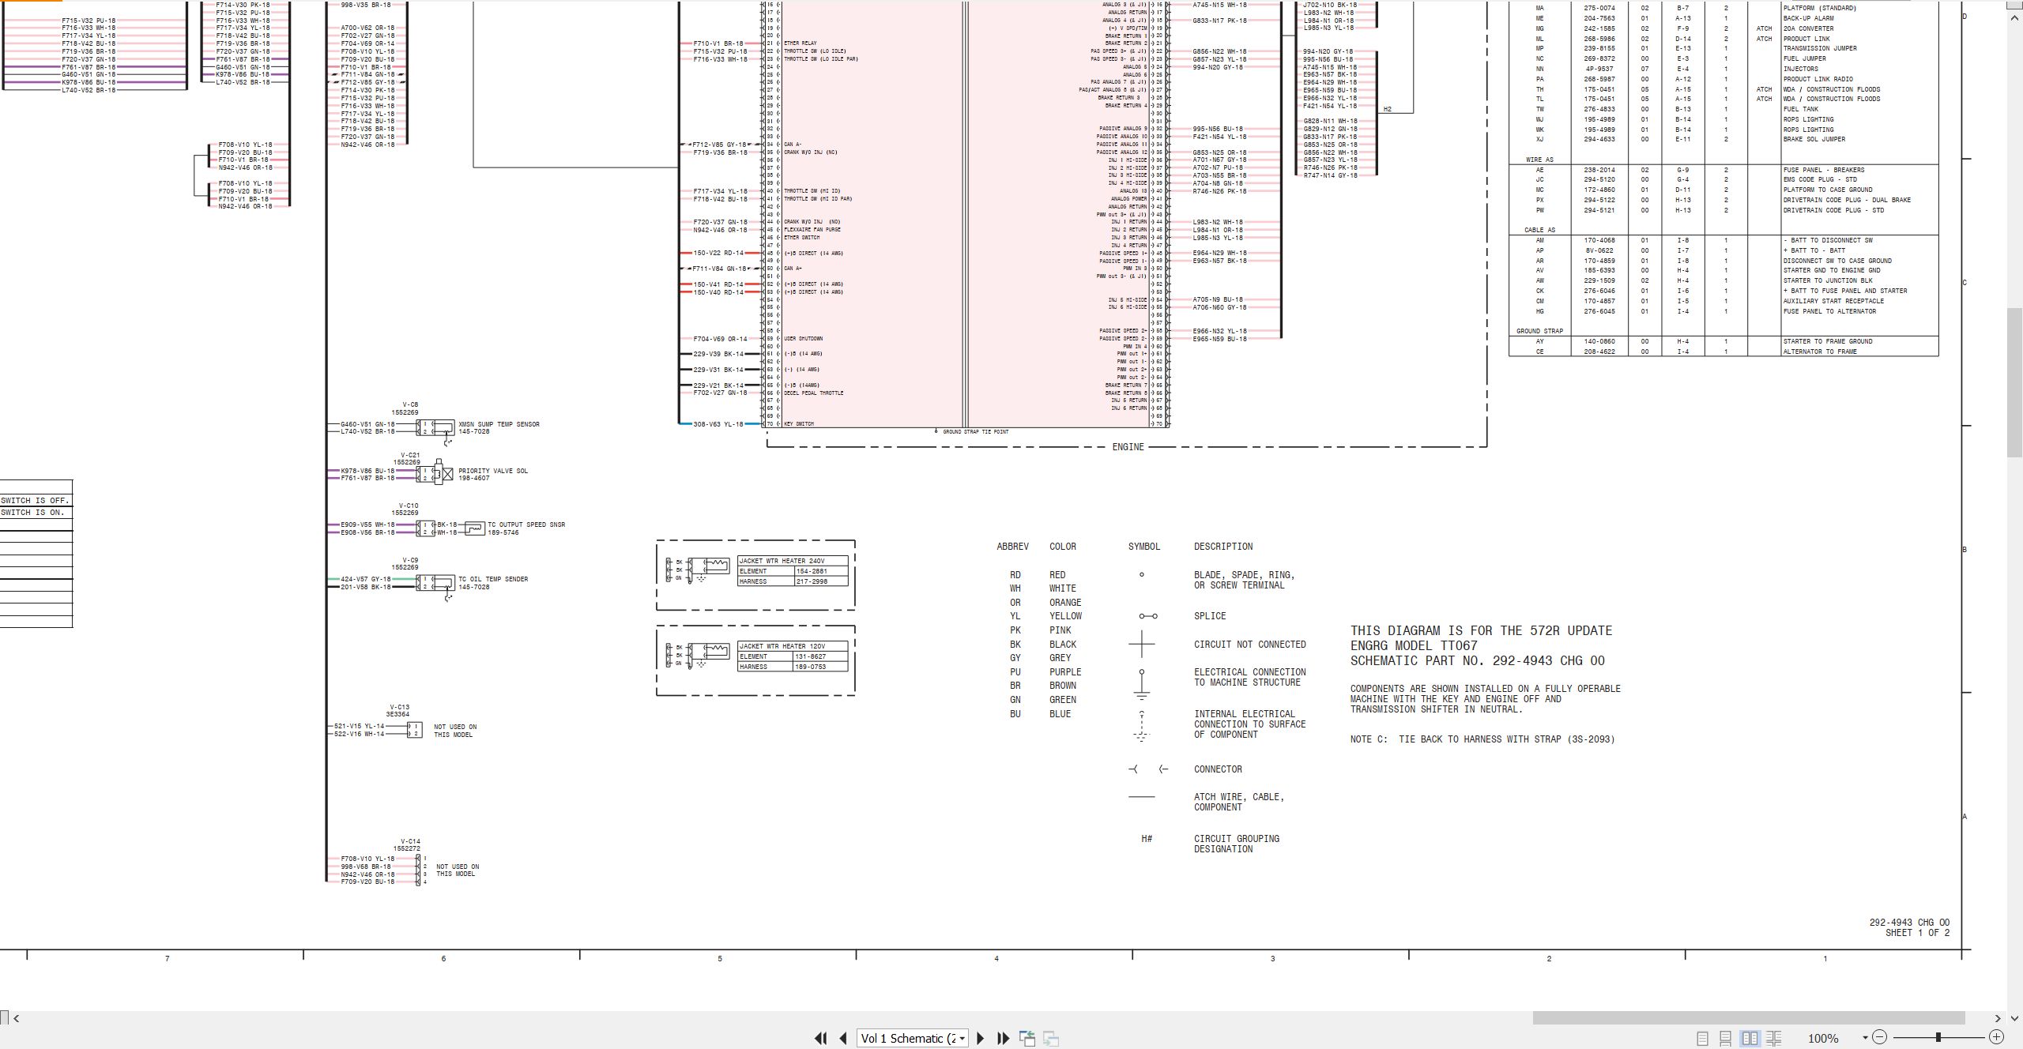Go to previous view
The image size is (2023, 1049).
click(x=1027, y=1039)
